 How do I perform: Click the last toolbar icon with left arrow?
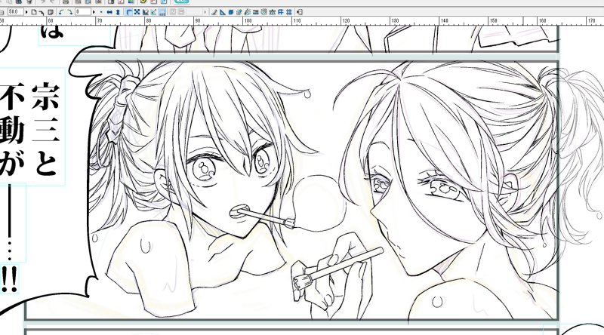click(300, 12)
